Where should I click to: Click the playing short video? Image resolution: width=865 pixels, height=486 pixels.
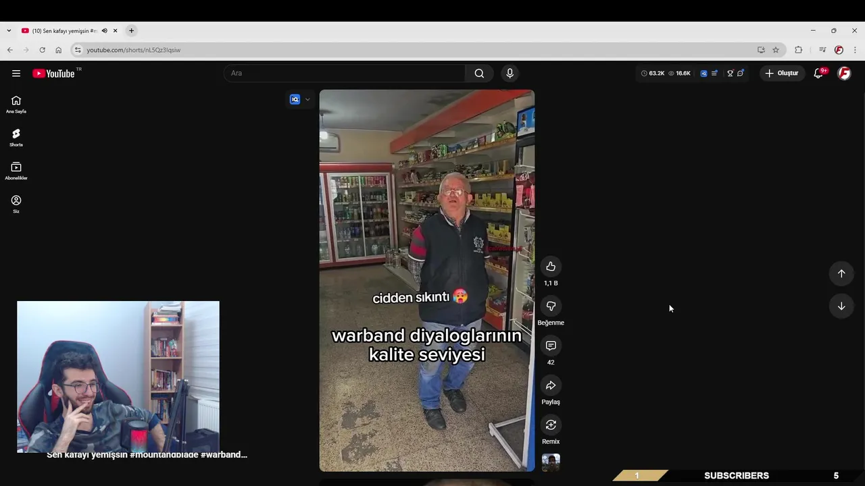coord(427,280)
